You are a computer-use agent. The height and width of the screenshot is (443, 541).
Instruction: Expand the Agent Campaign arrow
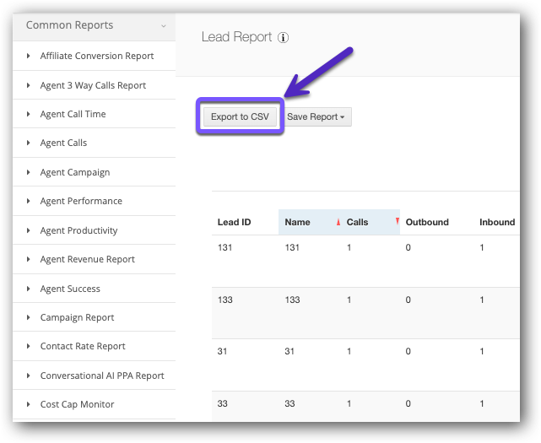[x=29, y=172]
